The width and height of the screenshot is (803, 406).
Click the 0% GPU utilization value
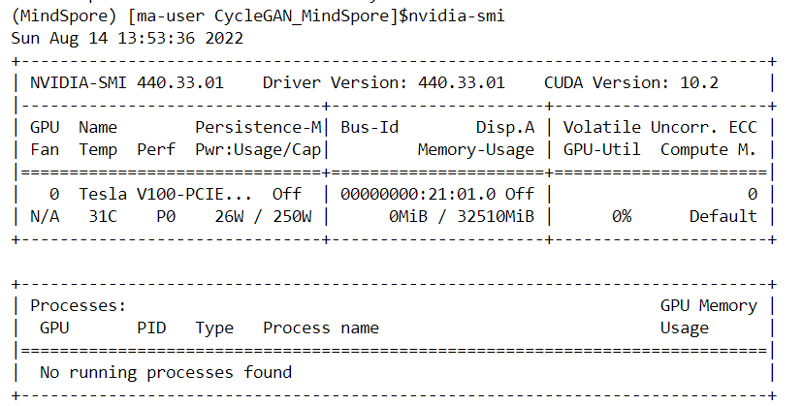(622, 216)
